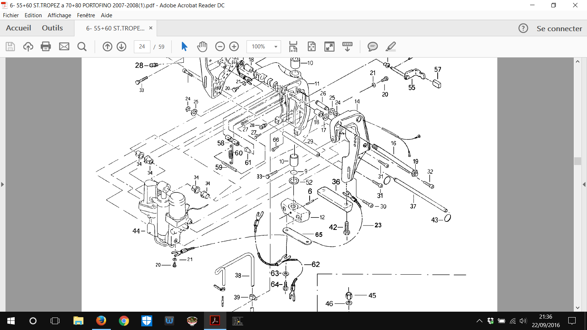Open the app right of Acrobat in taskbar
This screenshot has width=587, height=330.
(x=238, y=321)
